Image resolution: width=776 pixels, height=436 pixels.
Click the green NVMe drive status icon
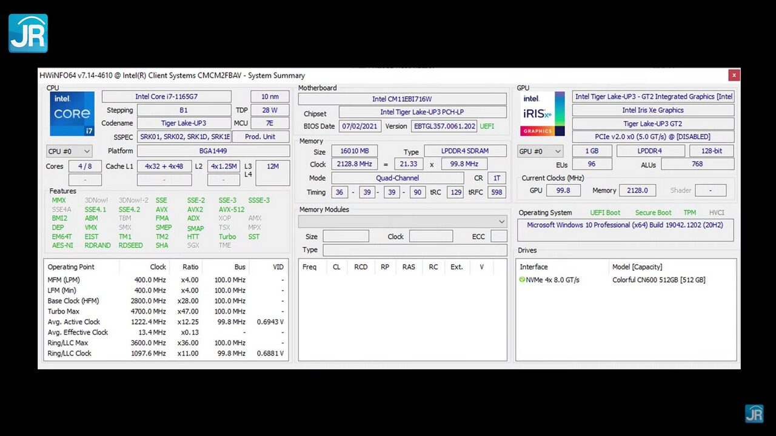[522, 280]
